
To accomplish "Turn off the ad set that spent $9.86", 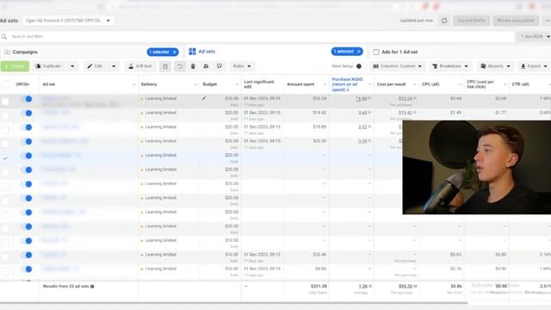I will coord(27,270).
